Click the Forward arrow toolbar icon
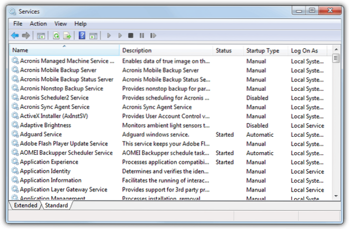The image size is (349, 229). (x=26, y=35)
